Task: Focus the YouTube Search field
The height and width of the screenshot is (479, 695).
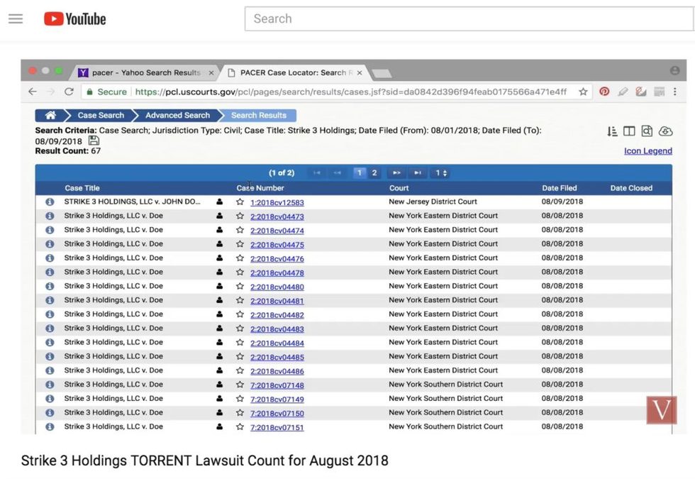Action: pyautogui.click(x=469, y=18)
